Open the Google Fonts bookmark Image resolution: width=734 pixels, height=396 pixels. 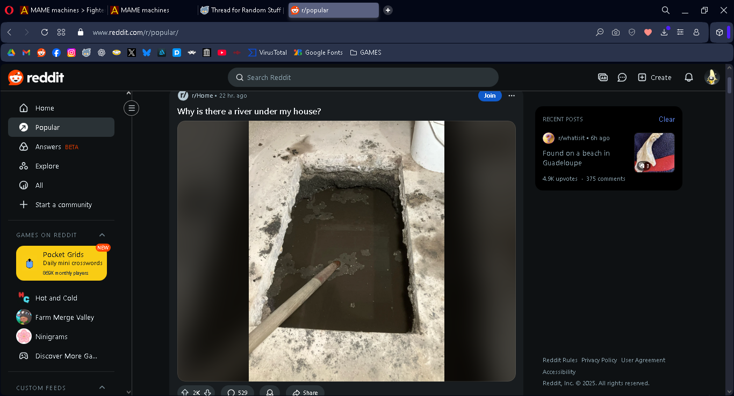318,53
